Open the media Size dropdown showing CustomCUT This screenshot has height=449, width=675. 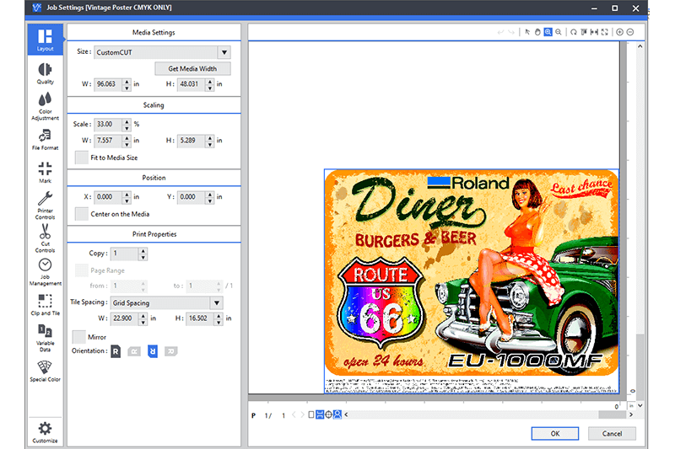(x=224, y=52)
